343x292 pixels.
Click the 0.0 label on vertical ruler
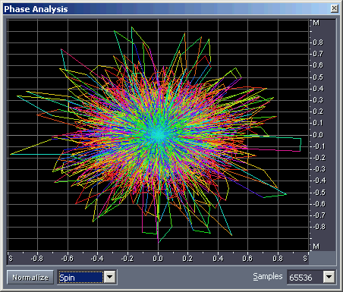pyautogui.click(x=318, y=135)
